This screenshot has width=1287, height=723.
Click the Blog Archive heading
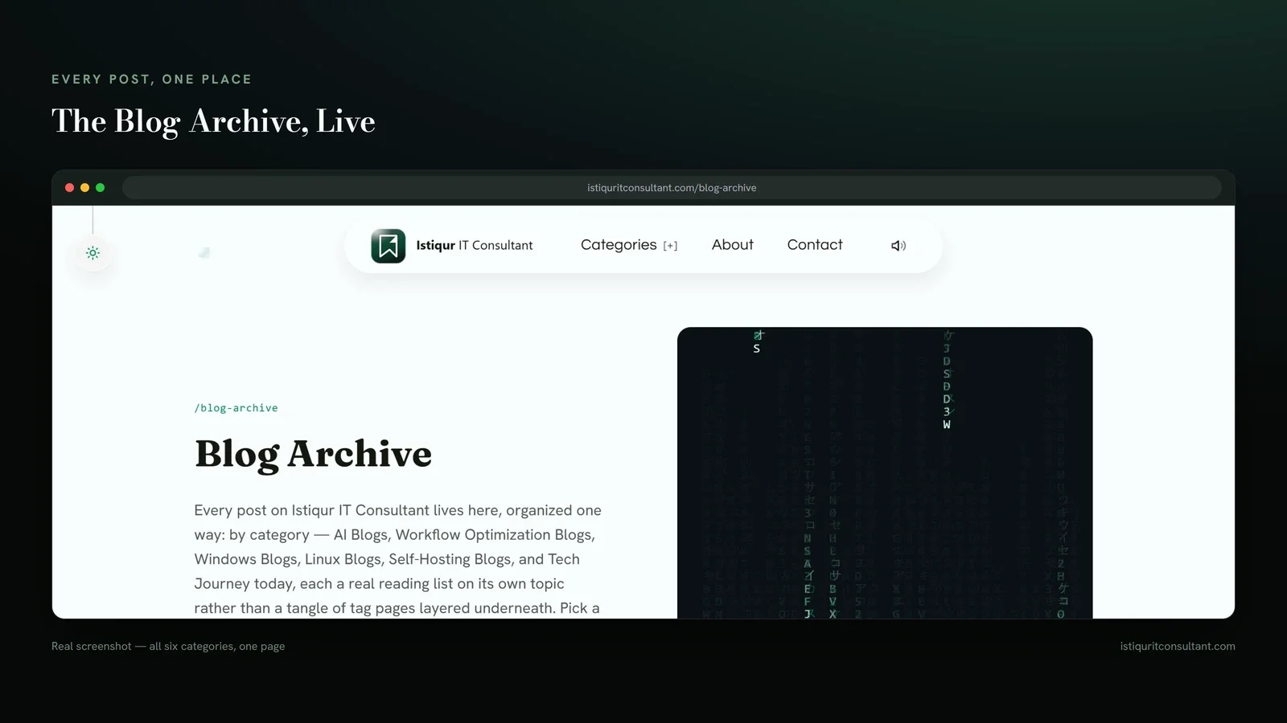313,454
